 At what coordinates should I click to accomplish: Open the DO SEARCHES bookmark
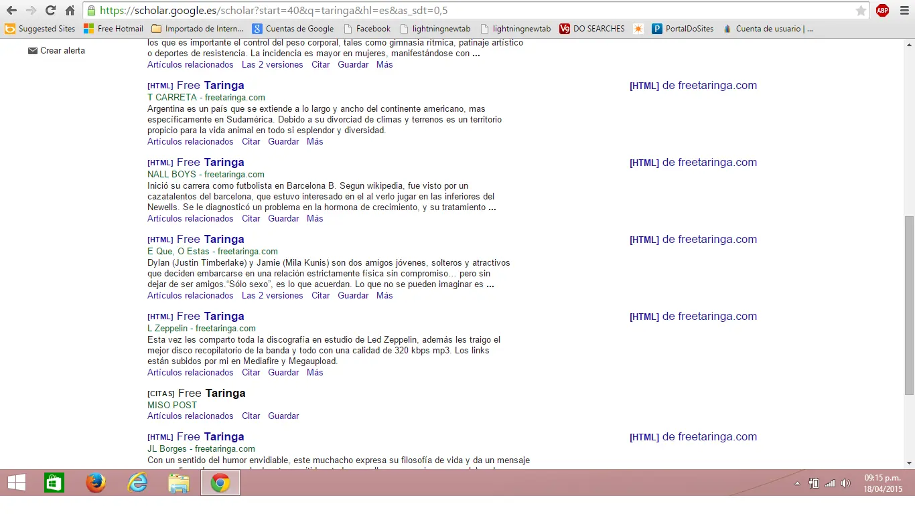point(592,29)
